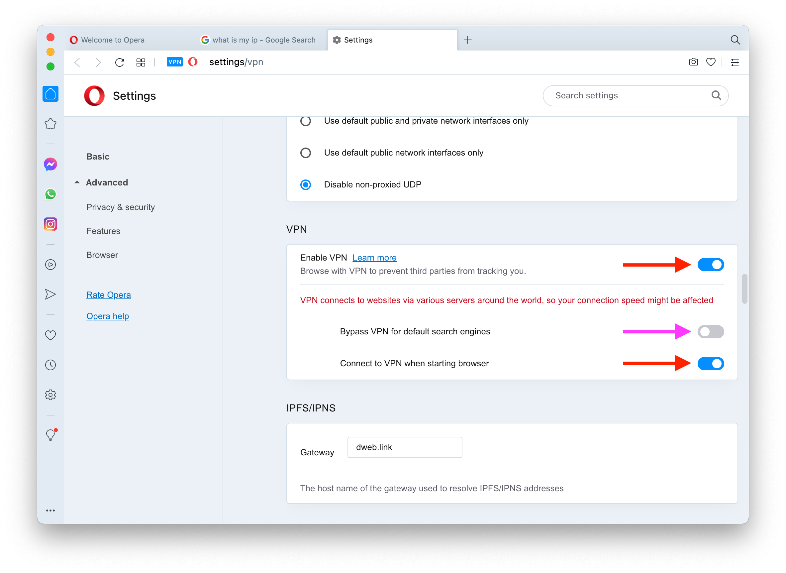Image resolution: width=786 pixels, height=573 pixels.
Task: Click the VPN badge in address bar
Action: point(174,62)
